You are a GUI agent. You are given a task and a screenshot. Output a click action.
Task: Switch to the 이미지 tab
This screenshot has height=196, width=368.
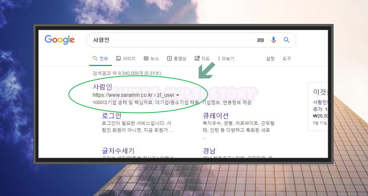click(x=126, y=58)
